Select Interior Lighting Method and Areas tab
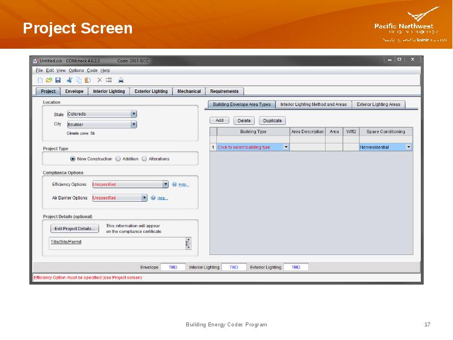The image size is (453, 340). (x=314, y=104)
